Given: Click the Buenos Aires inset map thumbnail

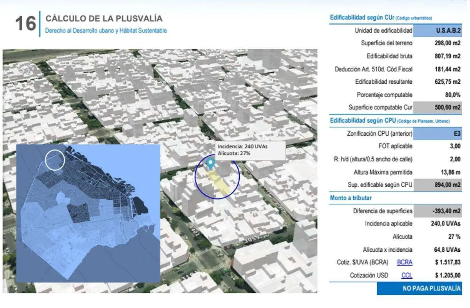Looking at the screenshot, I should coord(88,213).
